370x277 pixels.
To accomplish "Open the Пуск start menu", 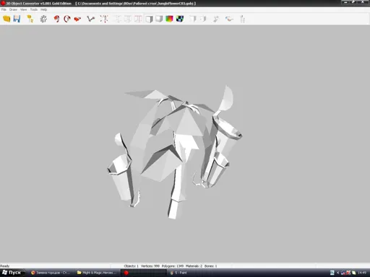I will coord(12,273).
